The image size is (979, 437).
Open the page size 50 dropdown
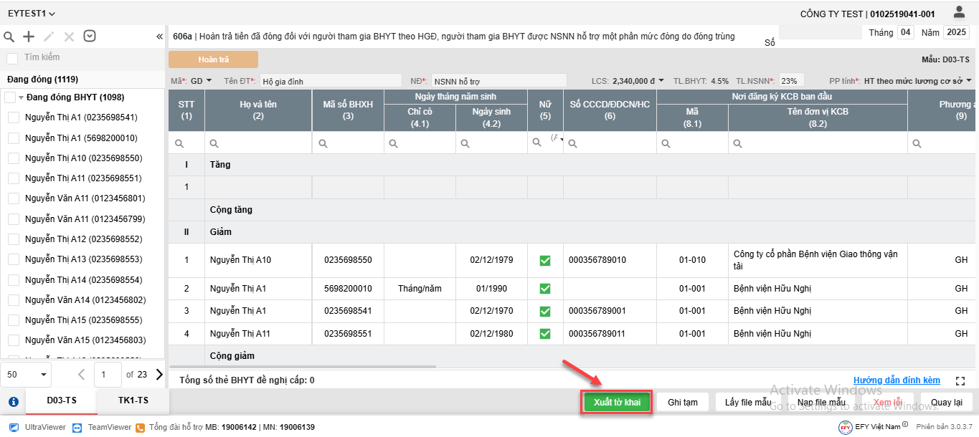(27, 374)
